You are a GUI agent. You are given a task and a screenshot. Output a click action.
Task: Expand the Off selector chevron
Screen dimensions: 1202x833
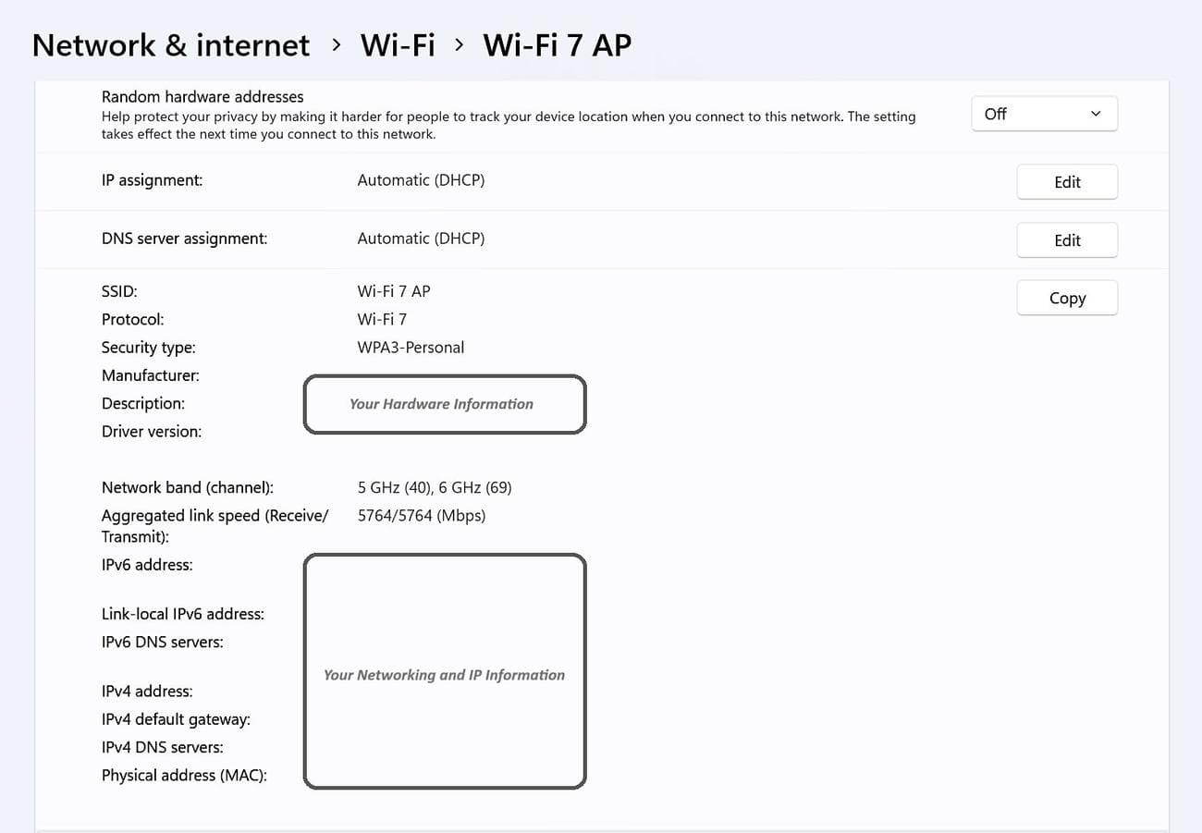click(1096, 113)
